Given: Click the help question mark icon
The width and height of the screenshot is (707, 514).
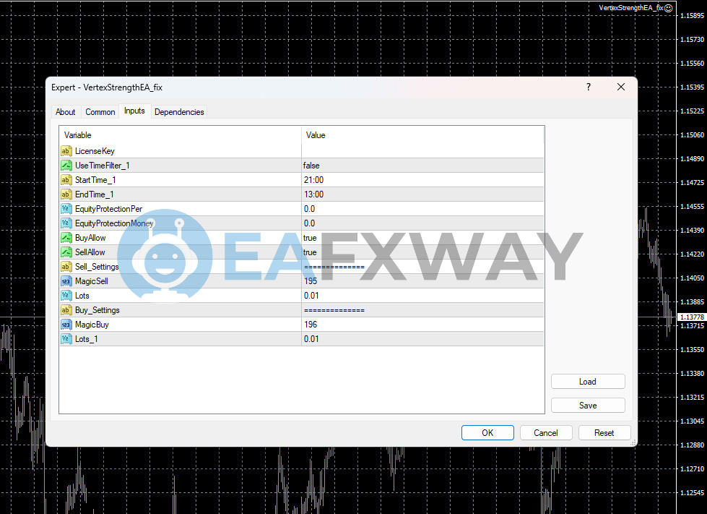Looking at the screenshot, I should (x=588, y=87).
